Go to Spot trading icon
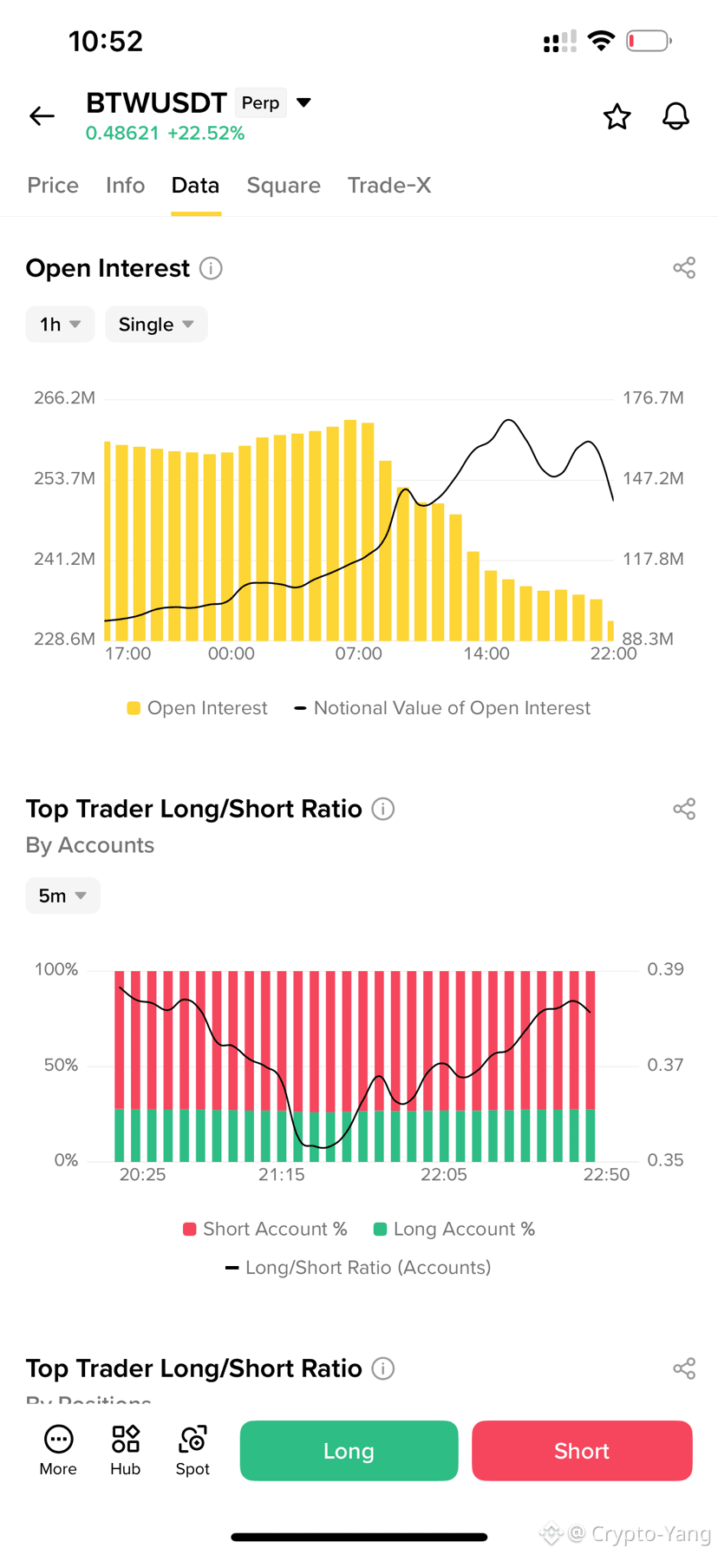Image resolution: width=718 pixels, height=1555 pixels. tap(193, 1450)
